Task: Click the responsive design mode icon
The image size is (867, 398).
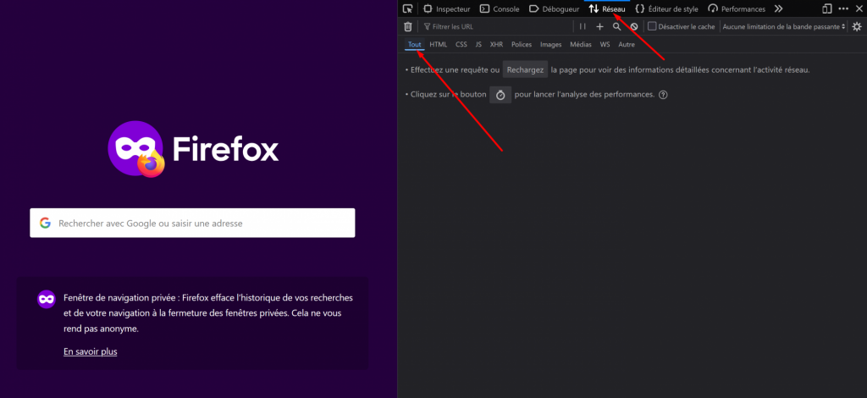Action: tap(826, 8)
